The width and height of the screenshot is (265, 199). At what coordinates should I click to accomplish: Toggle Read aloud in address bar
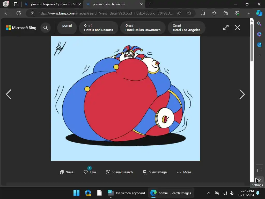pyautogui.click(x=179, y=13)
